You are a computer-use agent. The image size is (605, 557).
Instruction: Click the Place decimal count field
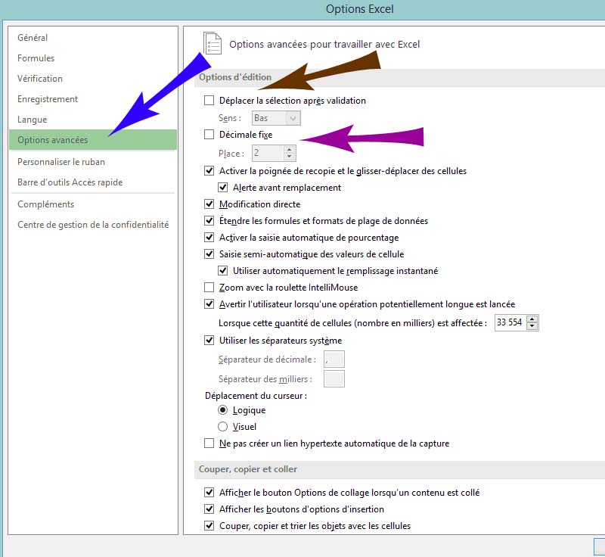click(268, 153)
